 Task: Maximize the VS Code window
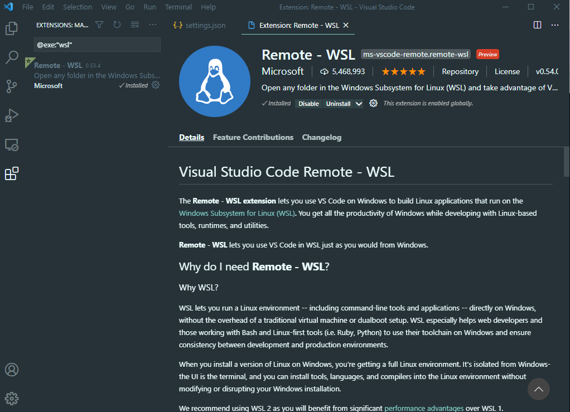click(x=531, y=7)
